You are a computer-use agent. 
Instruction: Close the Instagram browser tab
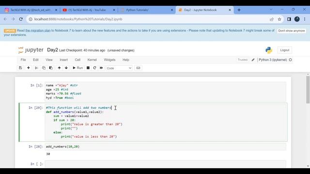click(56, 10)
